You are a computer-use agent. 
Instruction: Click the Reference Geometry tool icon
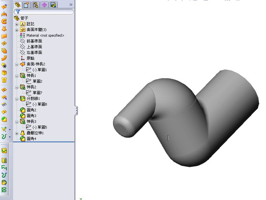pyautogui.click(x=4, y=129)
